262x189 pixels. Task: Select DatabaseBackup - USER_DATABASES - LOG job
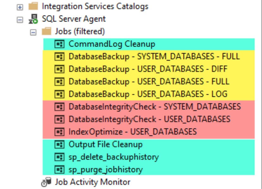(x=148, y=94)
